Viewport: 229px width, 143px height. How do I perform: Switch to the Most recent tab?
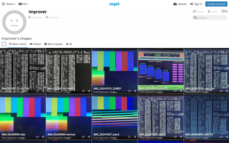[x=18, y=44]
